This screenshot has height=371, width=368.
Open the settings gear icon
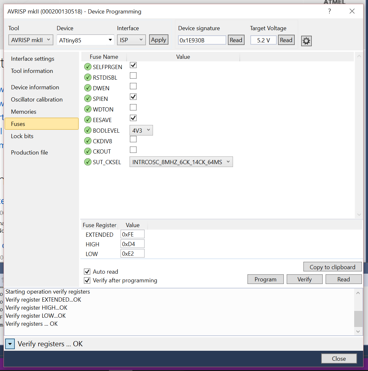point(306,41)
